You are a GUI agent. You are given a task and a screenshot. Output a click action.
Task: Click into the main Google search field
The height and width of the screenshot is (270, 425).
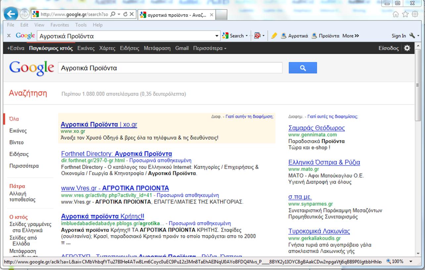coord(170,68)
